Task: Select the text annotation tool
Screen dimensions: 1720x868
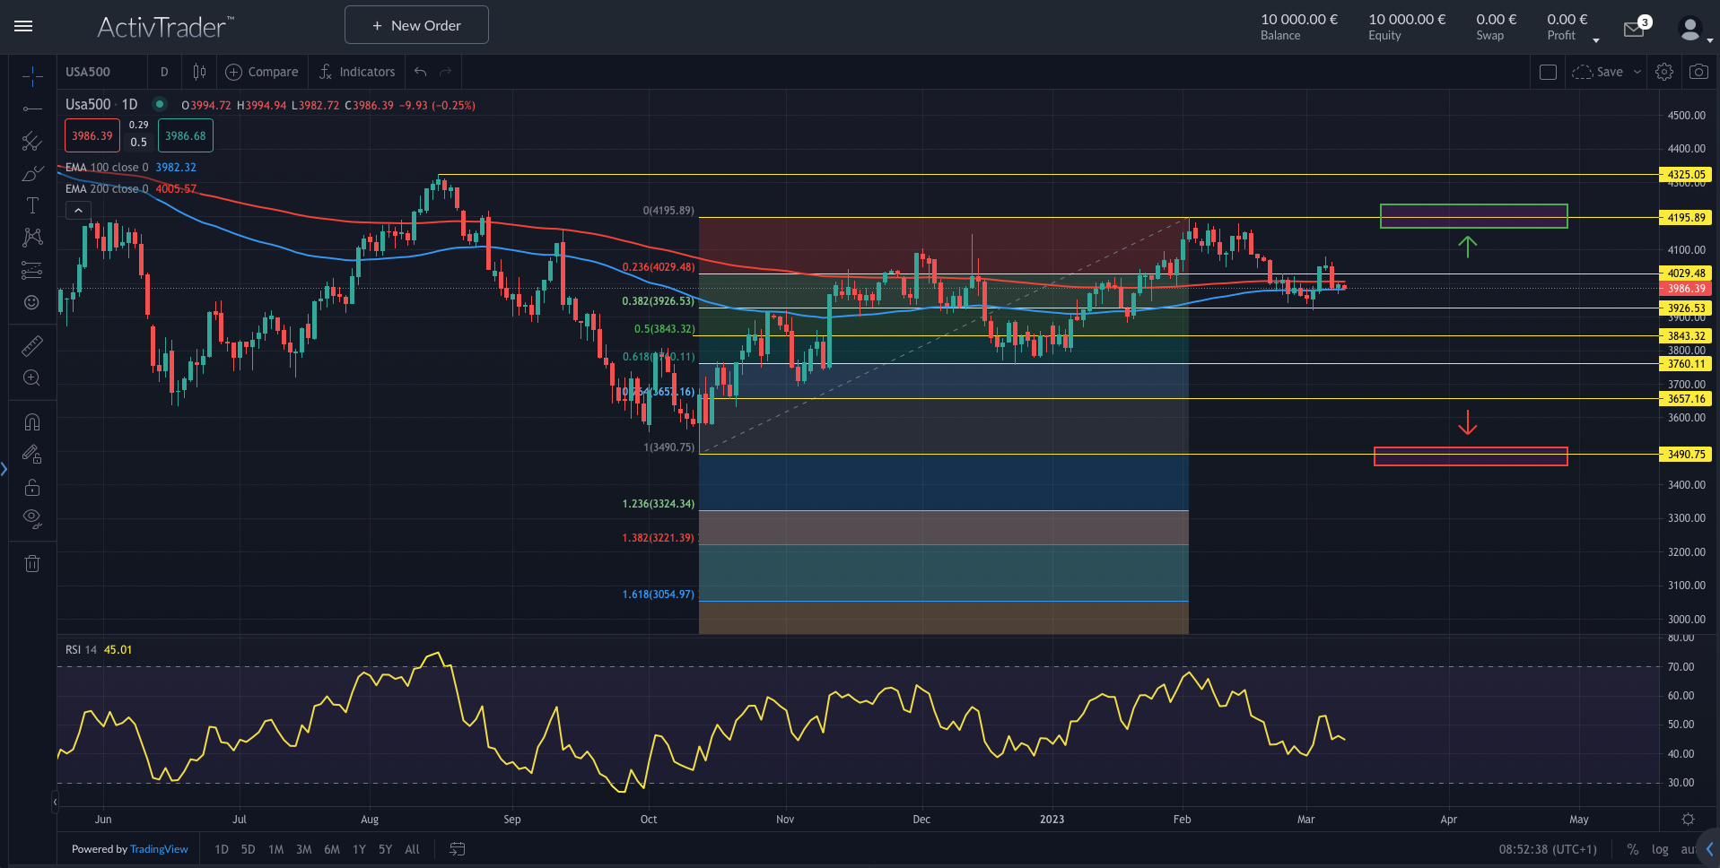Action: pyautogui.click(x=32, y=205)
